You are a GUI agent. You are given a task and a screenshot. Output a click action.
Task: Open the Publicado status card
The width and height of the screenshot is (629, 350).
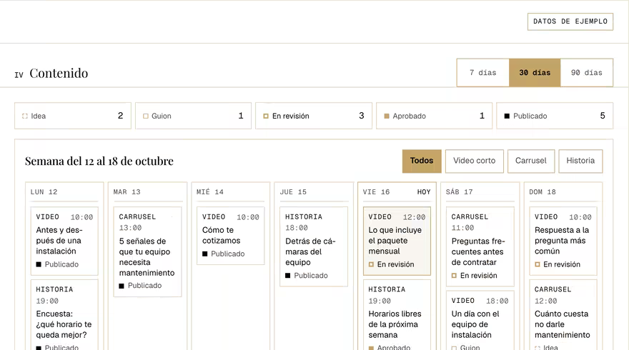pyautogui.click(x=555, y=116)
